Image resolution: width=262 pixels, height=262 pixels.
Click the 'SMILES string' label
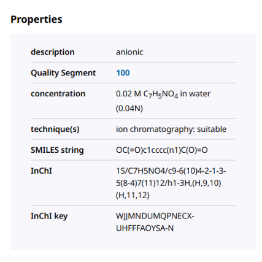57,150
